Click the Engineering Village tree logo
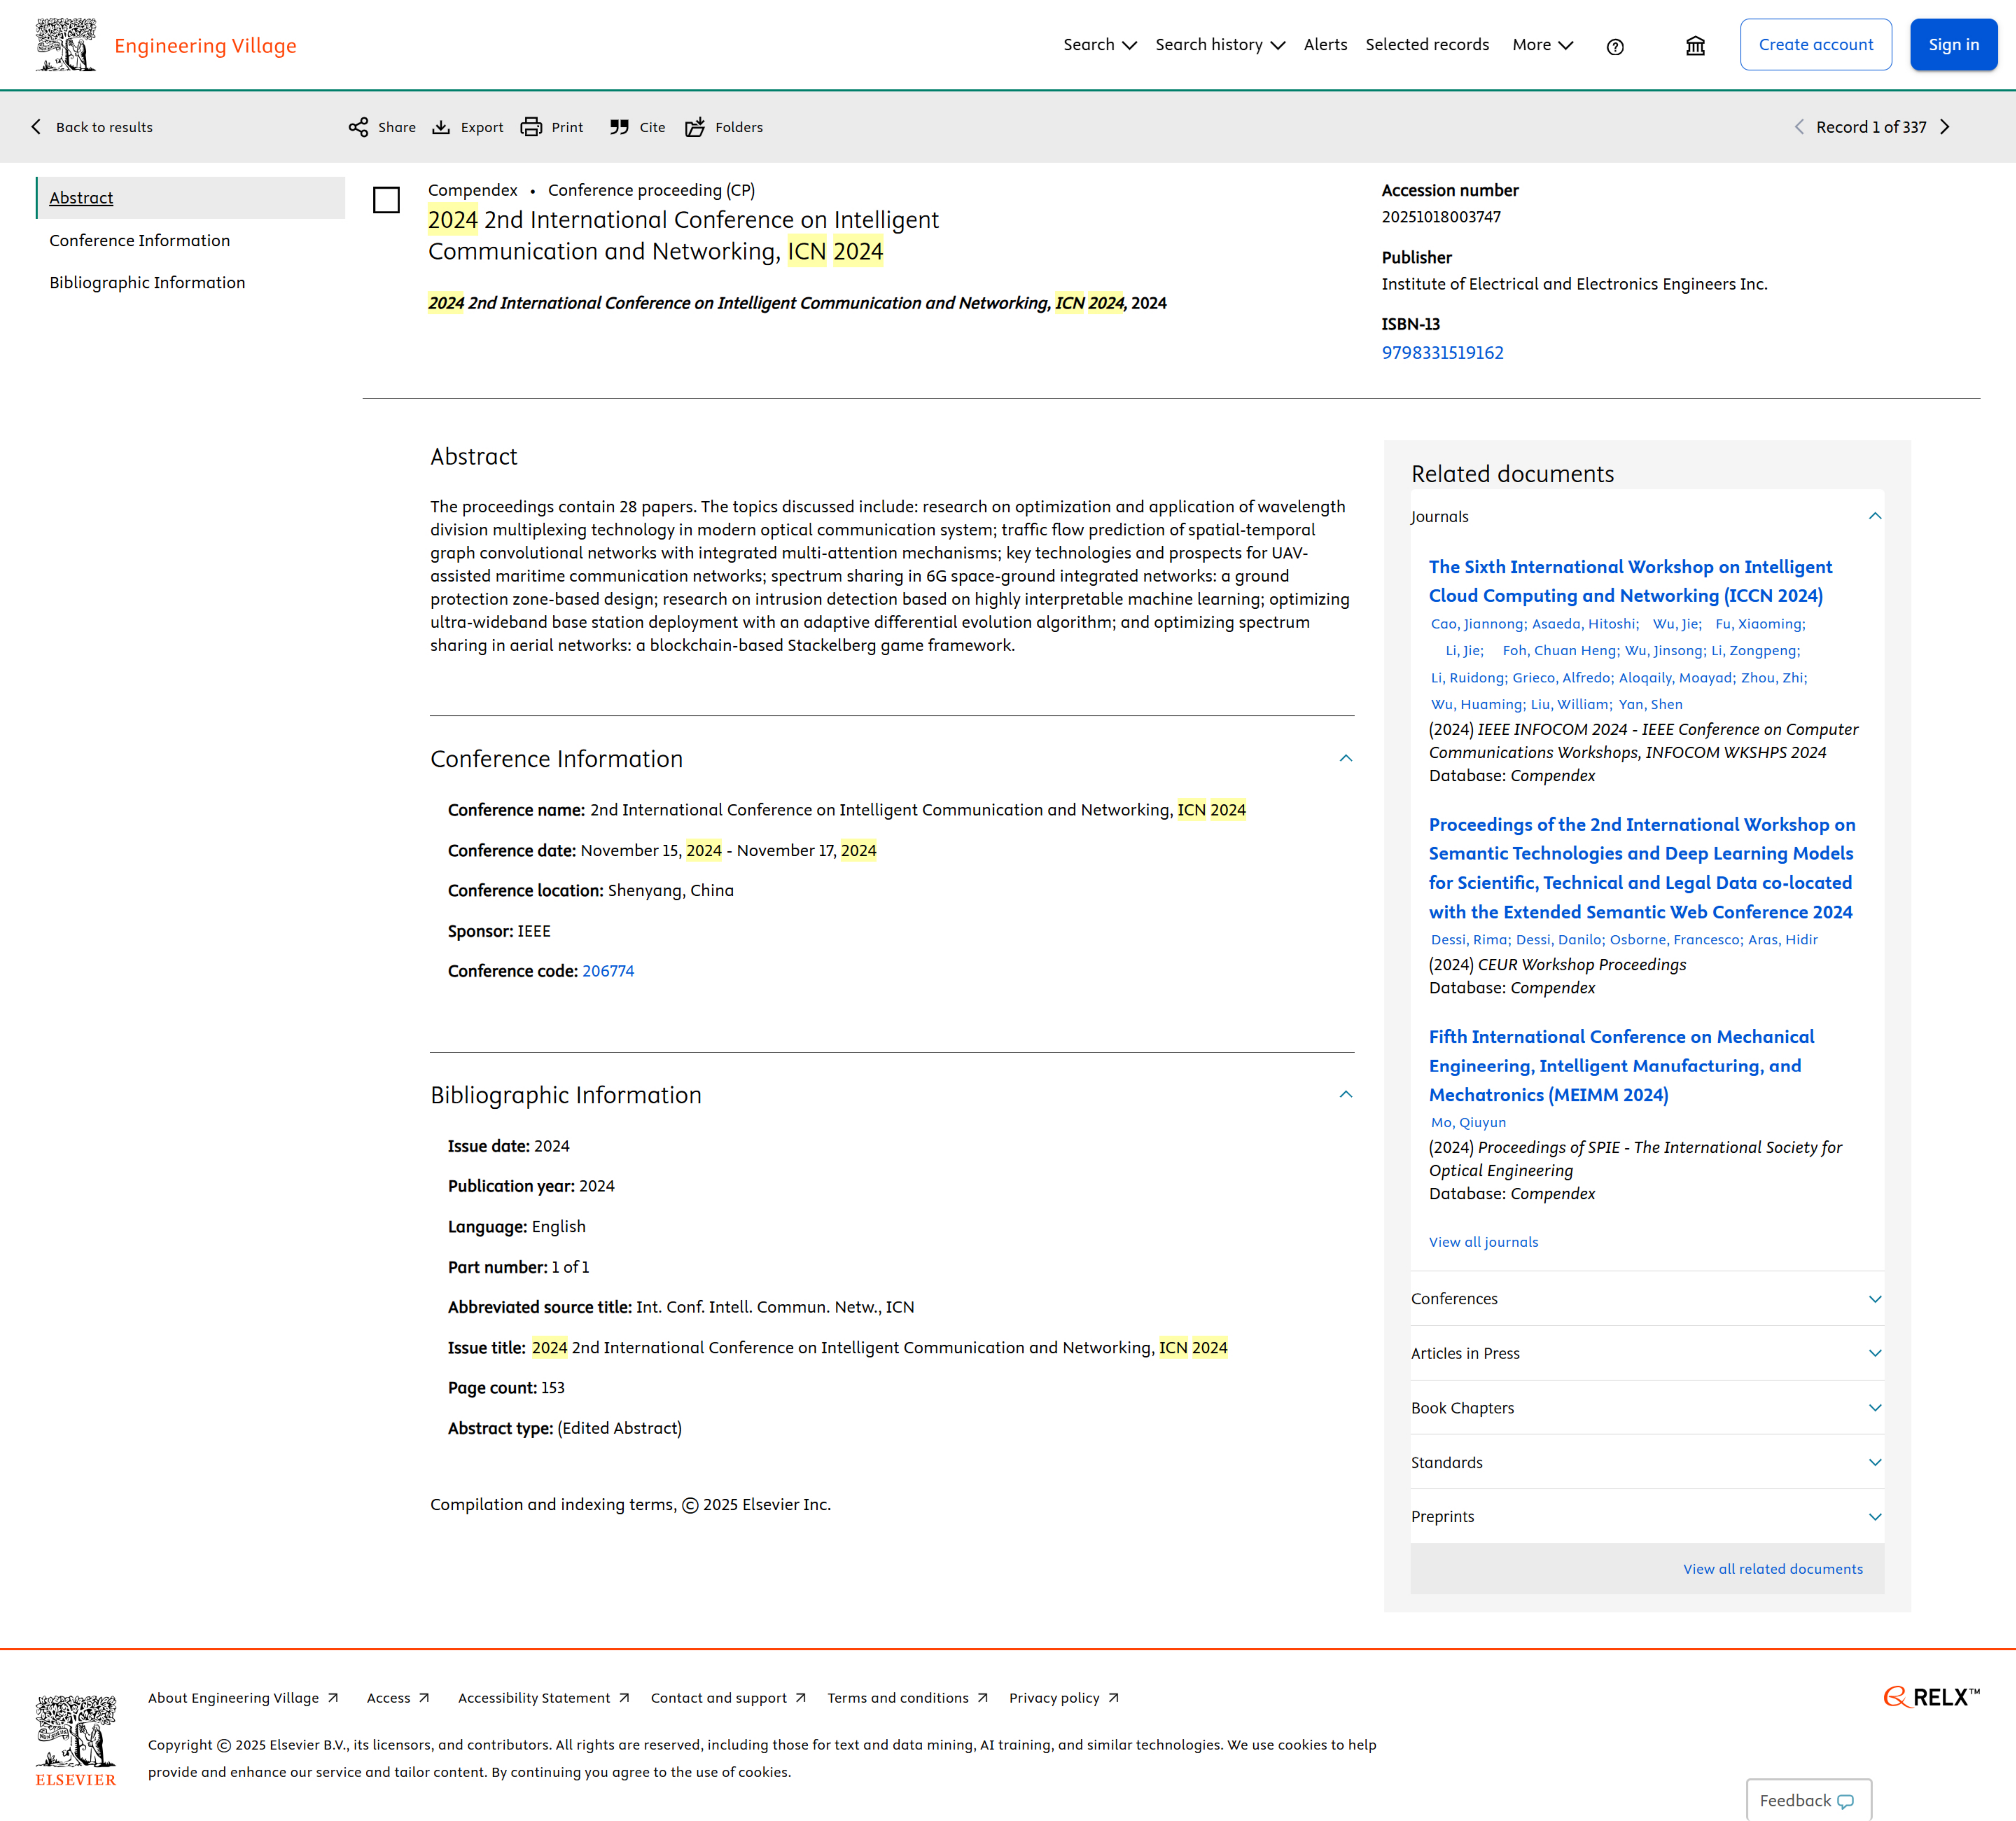The height and width of the screenshot is (1821, 2016). click(x=66, y=45)
